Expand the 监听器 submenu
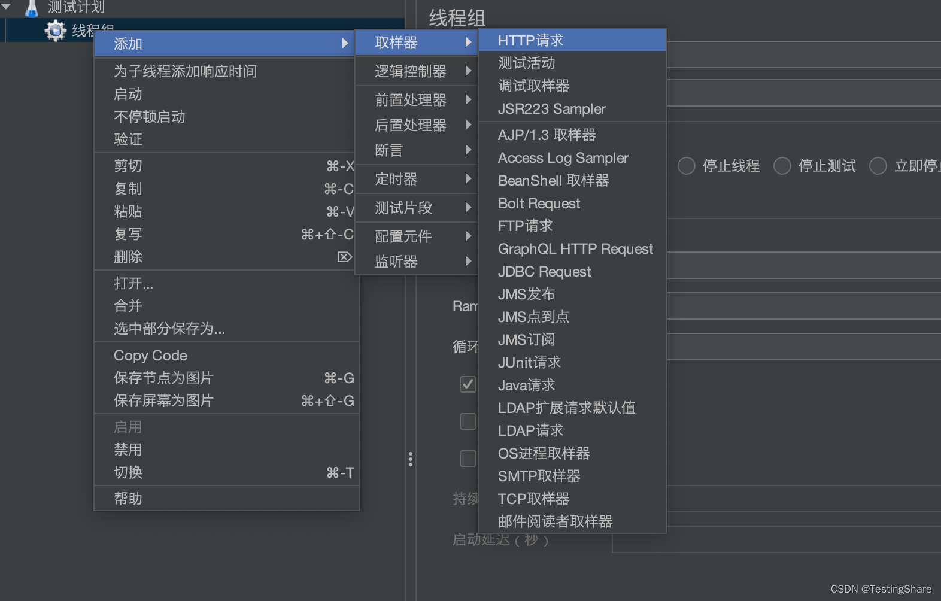Image resolution: width=941 pixels, height=601 pixels. click(417, 262)
